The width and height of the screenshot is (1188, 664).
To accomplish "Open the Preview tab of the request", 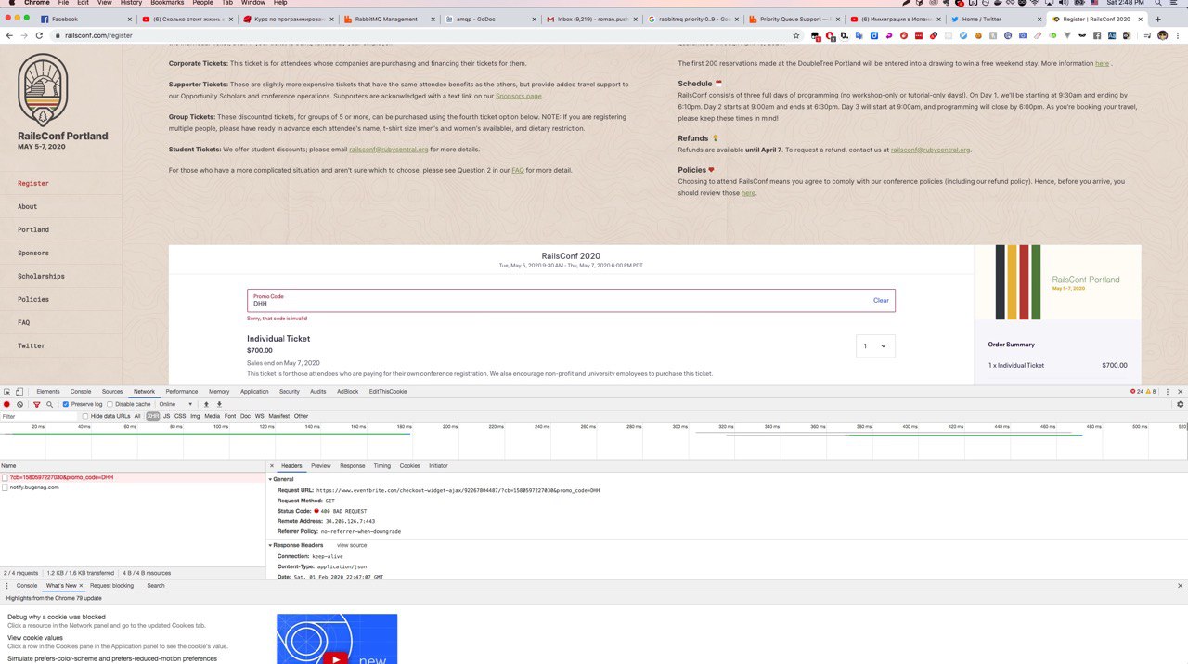I will [x=321, y=465].
